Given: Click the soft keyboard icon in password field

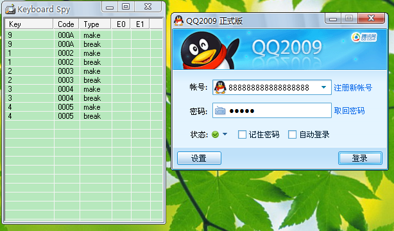Looking at the screenshot, I should 220,110.
